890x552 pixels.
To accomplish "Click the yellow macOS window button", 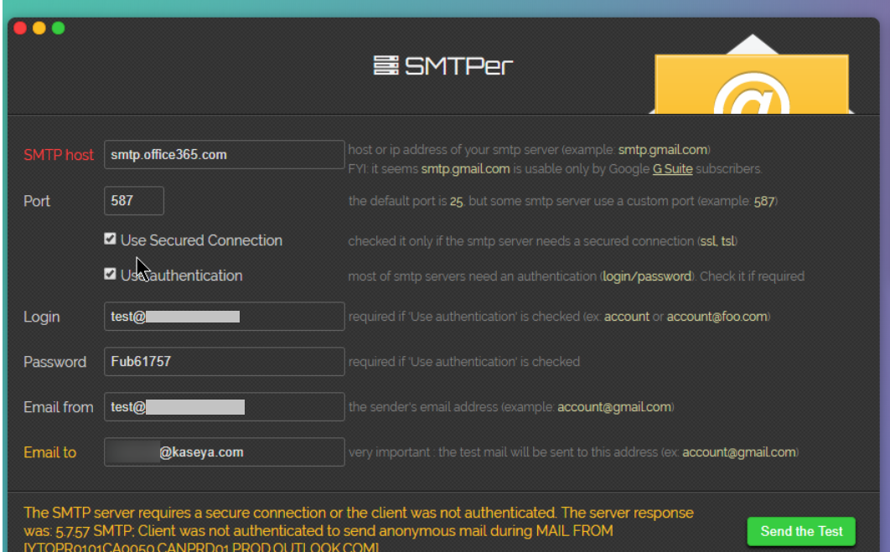I will pyautogui.click(x=38, y=27).
